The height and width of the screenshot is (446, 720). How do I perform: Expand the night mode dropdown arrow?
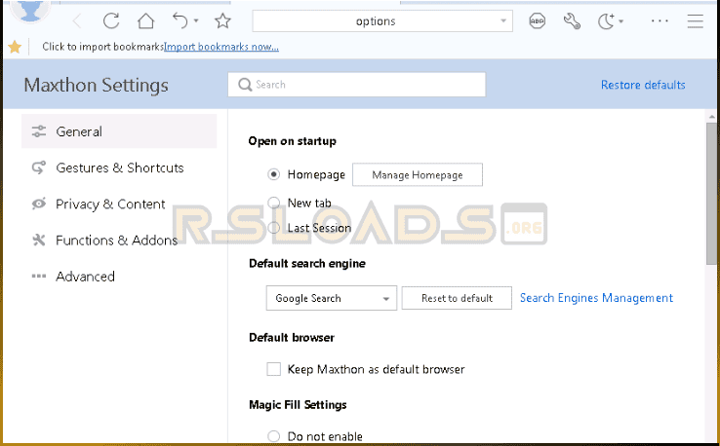click(x=620, y=21)
